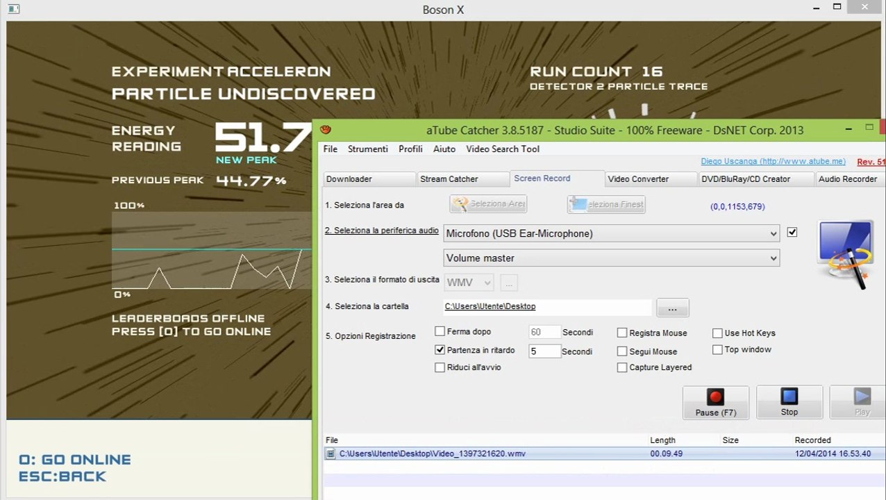Uncheck Partenza in ritardo
The height and width of the screenshot is (500, 886).
[440, 350]
